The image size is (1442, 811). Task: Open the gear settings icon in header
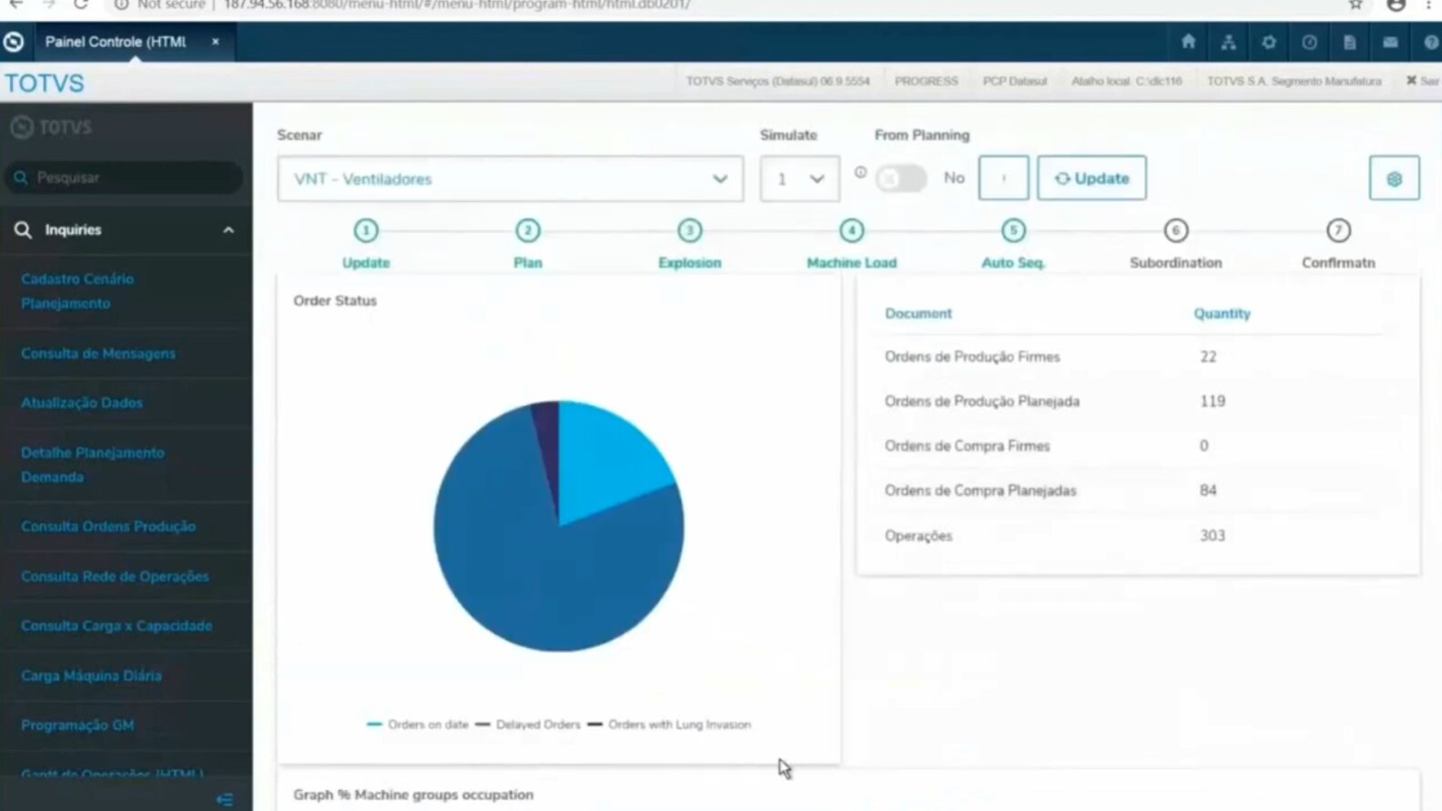coord(1268,42)
